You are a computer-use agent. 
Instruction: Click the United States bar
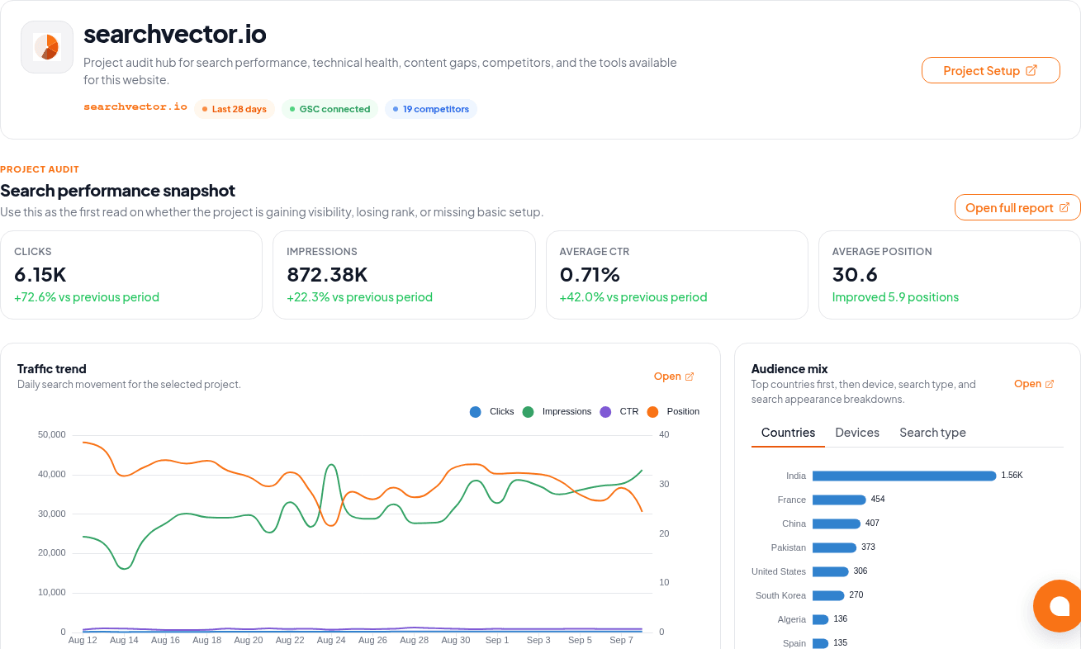click(x=831, y=571)
